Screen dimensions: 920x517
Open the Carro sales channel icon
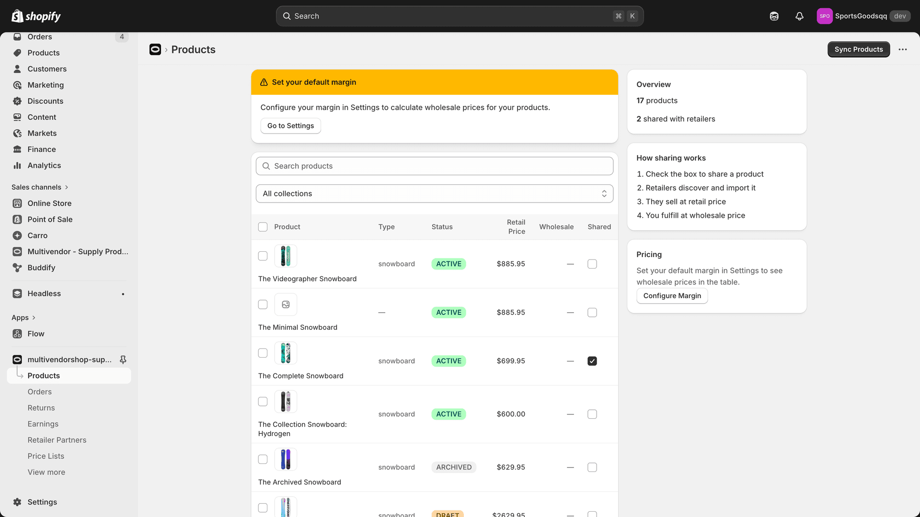pyautogui.click(x=17, y=236)
